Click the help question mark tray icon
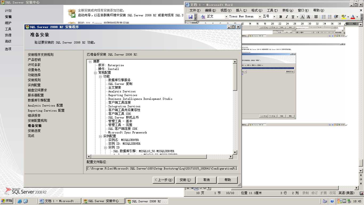 (332, 201)
